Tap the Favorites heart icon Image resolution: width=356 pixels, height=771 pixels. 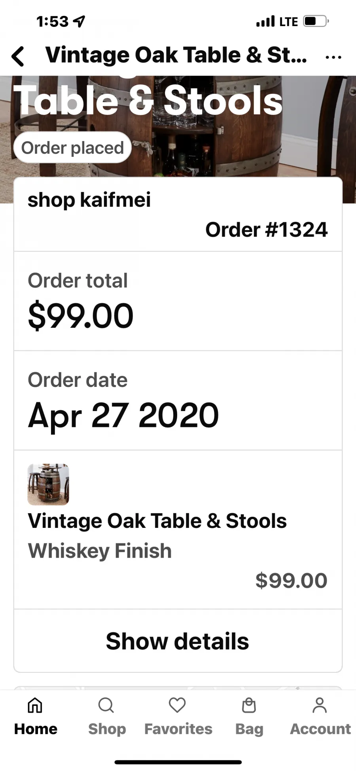pyautogui.click(x=177, y=705)
